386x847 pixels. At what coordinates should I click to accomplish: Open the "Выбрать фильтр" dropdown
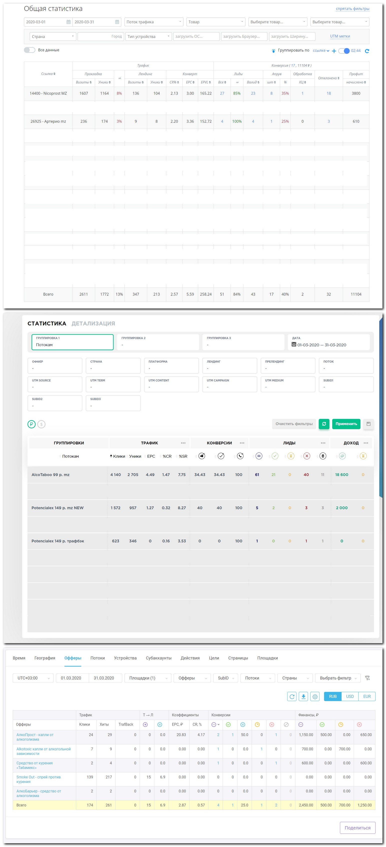[x=338, y=678]
